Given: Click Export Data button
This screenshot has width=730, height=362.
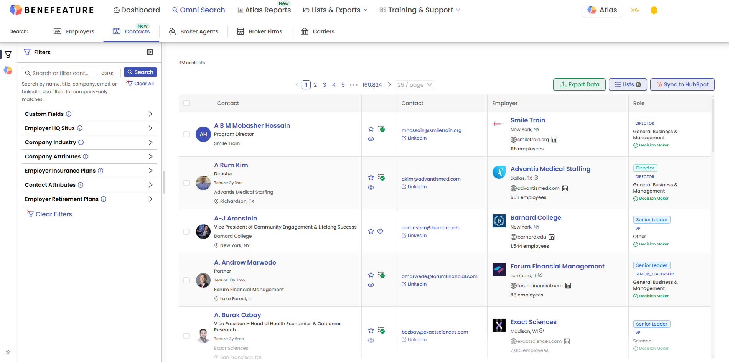Looking at the screenshot, I should 579,84.
